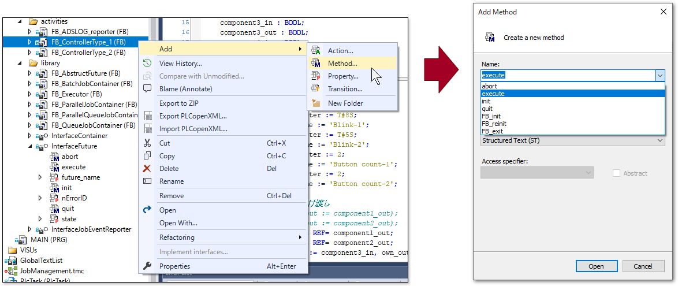This screenshot has width=678, height=286.
Task: Select the VISUs folder in tree
Action: click(28, 250)
